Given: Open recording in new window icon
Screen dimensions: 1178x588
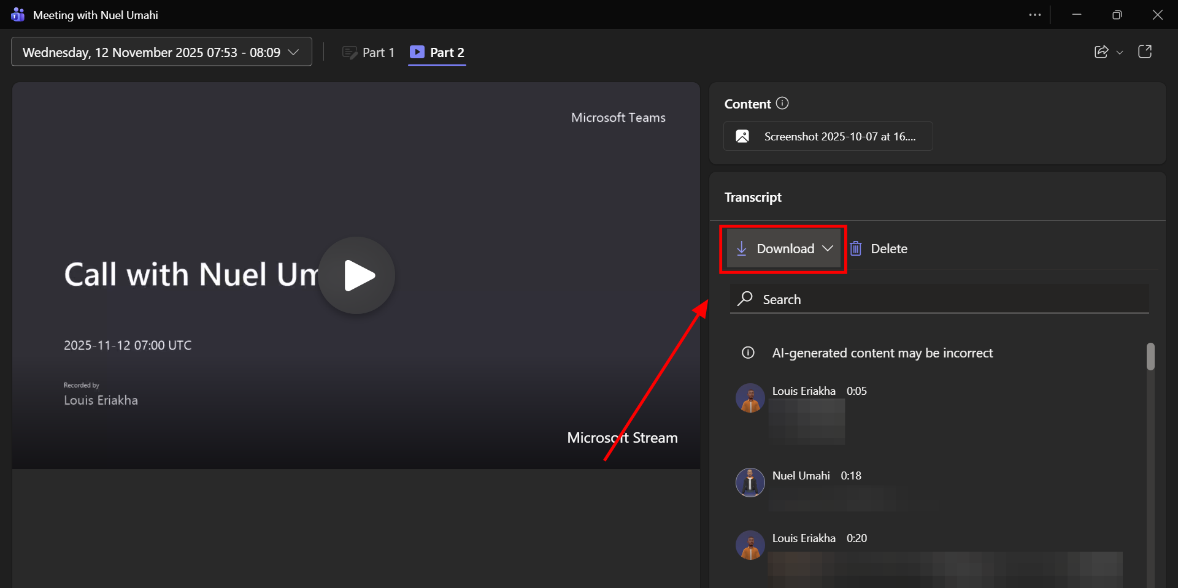Looking at the screenshot, I should (1145, 52).
